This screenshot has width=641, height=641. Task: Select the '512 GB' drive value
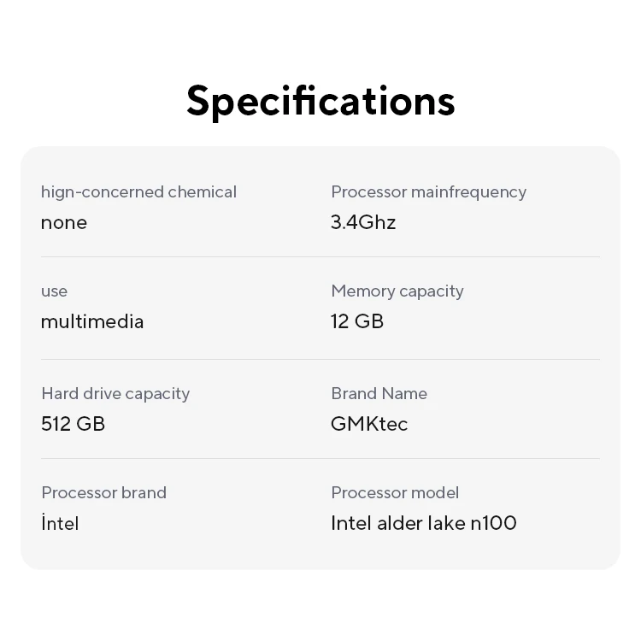(73, 425)
